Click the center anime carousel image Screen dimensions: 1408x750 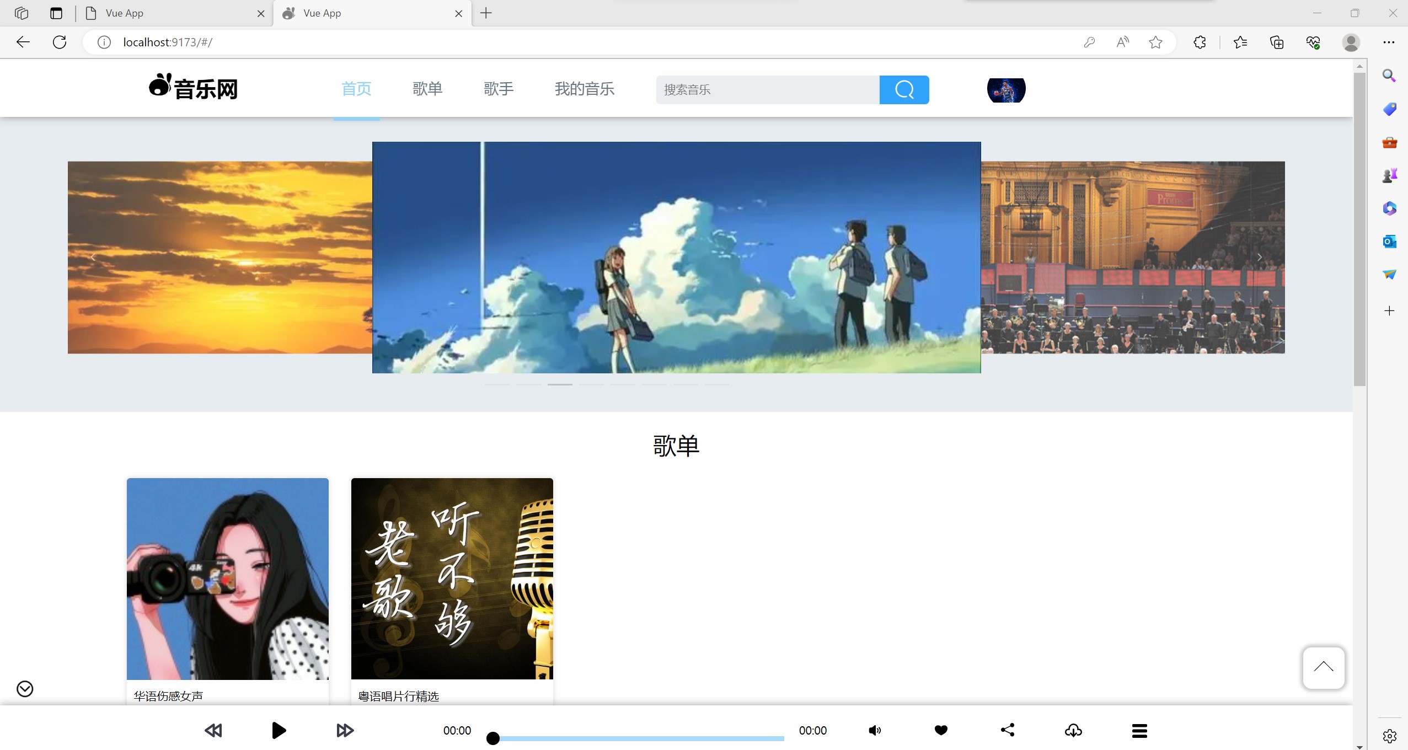676,258
